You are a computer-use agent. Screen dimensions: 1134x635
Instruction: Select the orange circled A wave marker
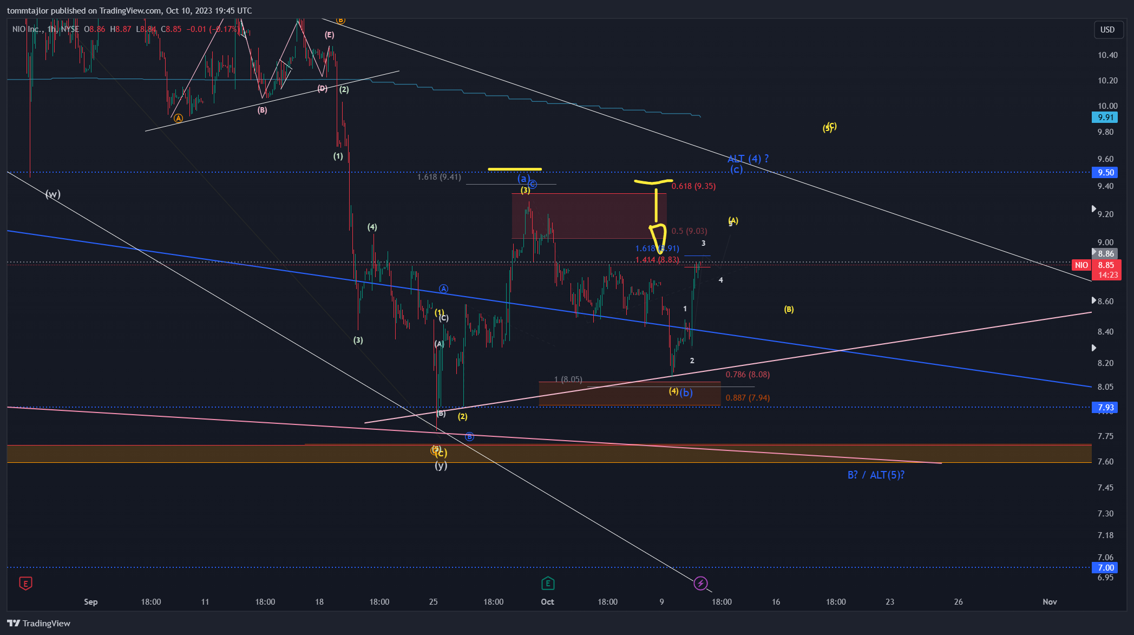click(x=178, y=118)
